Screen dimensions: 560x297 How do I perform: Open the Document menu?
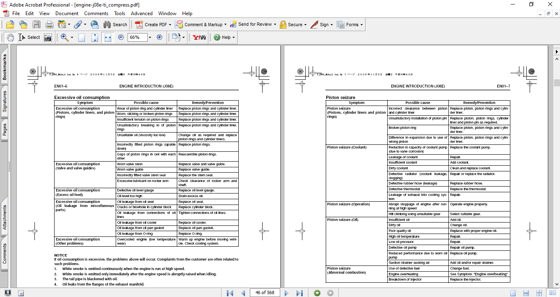point(67,13)
